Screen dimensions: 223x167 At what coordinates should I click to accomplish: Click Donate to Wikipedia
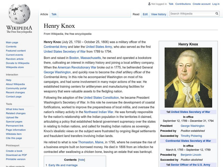pyautogui.click(x=18, y=63)
